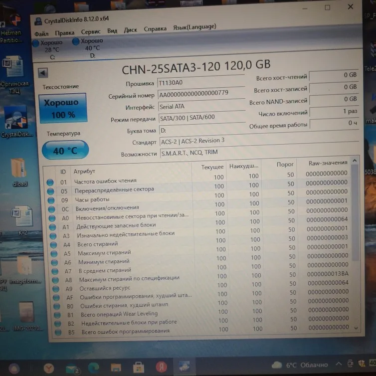Click status circle for attribute 01
376x376 pixels.
tap(50, 182)
